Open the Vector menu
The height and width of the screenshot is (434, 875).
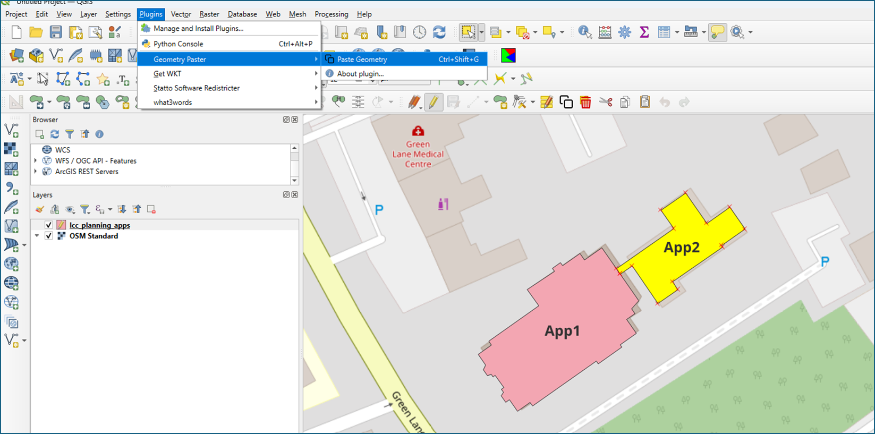(x=181, y=14)
